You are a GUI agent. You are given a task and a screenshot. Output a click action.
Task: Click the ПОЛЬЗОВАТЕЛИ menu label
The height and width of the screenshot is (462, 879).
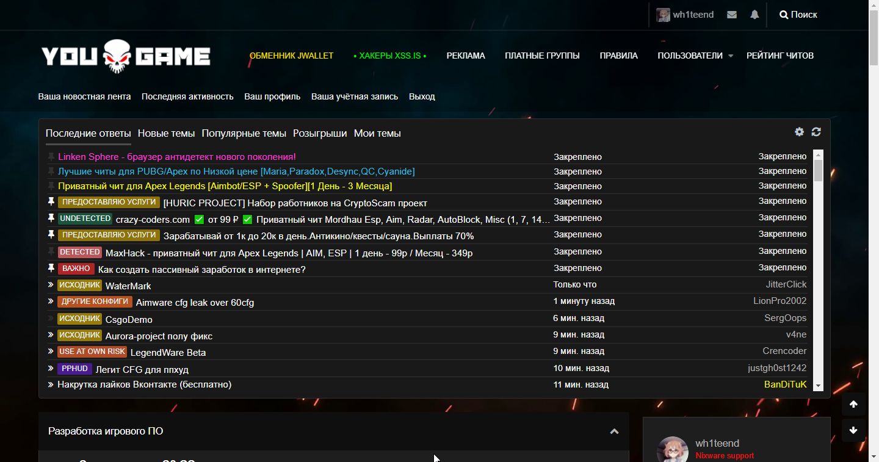click(690, 56)
